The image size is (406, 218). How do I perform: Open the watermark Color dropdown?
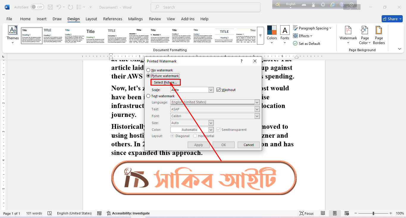211,129
